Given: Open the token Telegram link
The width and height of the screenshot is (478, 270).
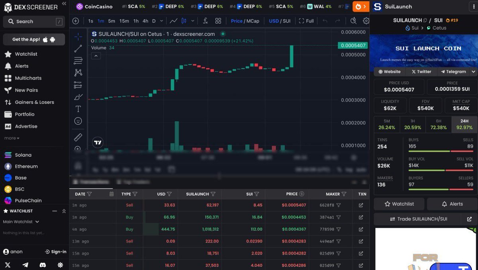Looking at the screenshot, I should pyautogui.click(x=453, y=72).
